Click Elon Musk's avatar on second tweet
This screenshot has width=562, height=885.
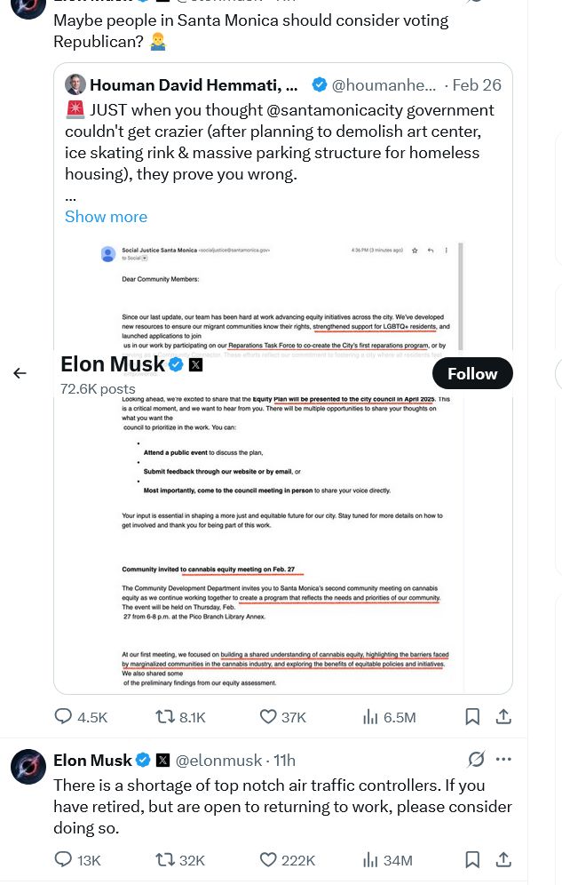(28, 767)
